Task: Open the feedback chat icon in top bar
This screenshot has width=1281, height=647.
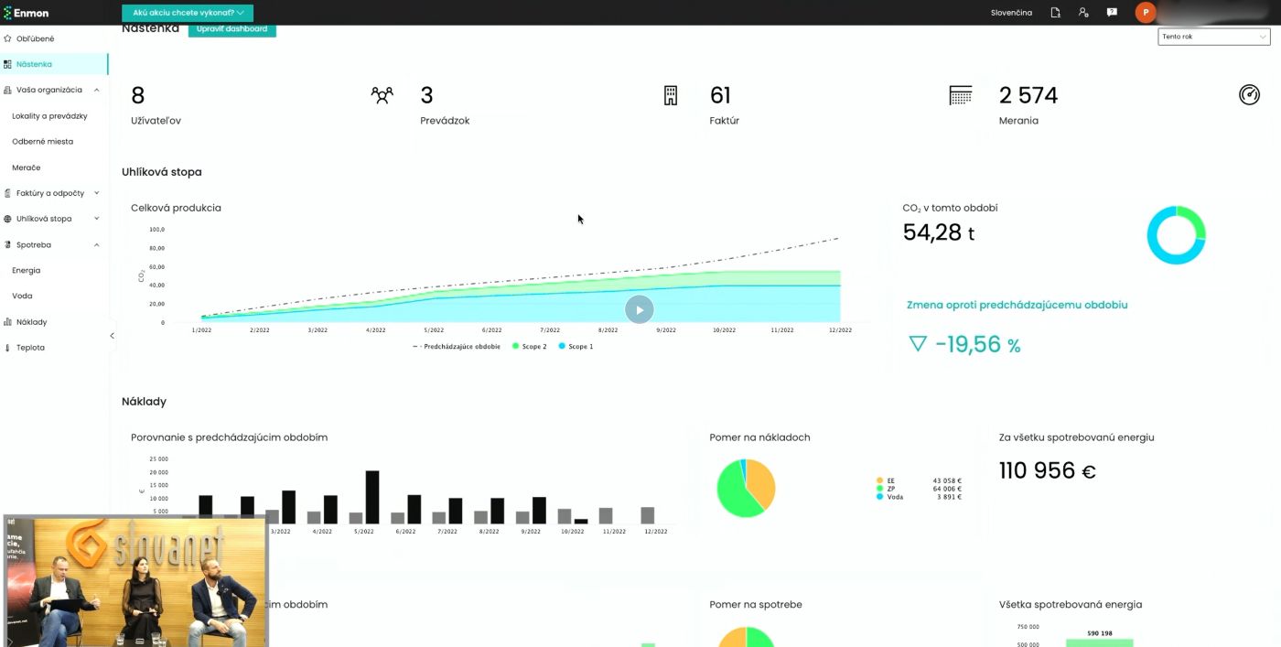Action: pos(1112,13)
